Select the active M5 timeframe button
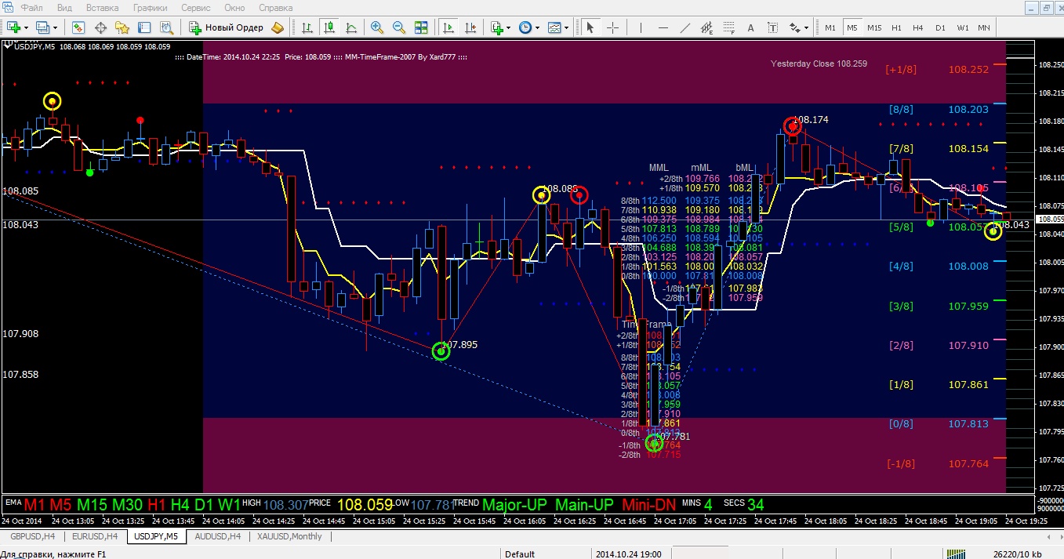This screenshot has width=1064, height=559. click(x=852, y=27)
